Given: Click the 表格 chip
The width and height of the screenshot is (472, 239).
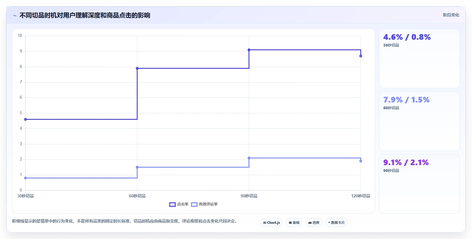Looking at the screenshot, I should 294,223.
